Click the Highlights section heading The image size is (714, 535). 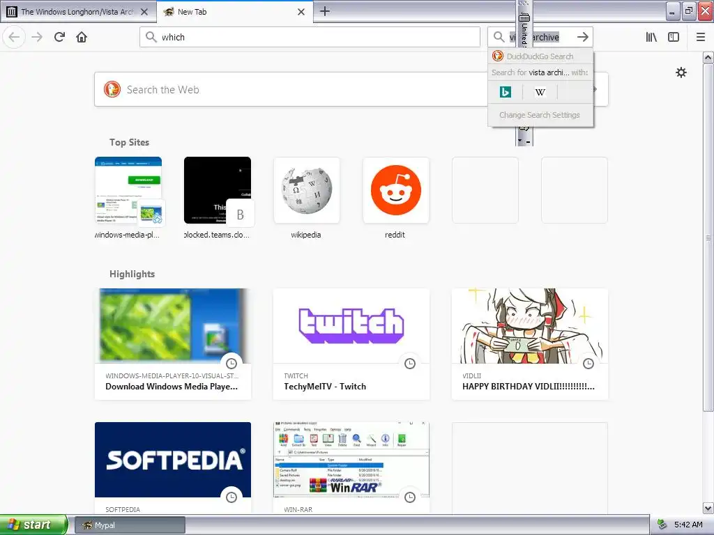pos(132,274)
